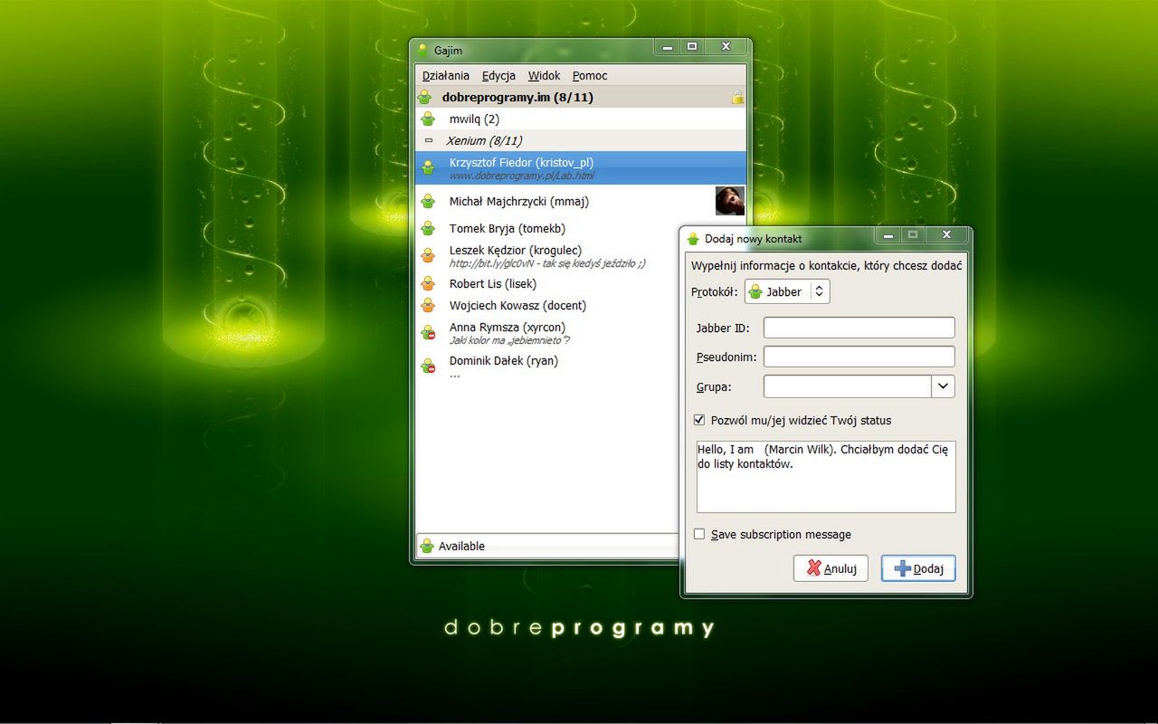This screenshot has width=1158, height=724.
Task: Minimize the Dodaj nowy kontakt dialog
Action: (x=888, y=235)
